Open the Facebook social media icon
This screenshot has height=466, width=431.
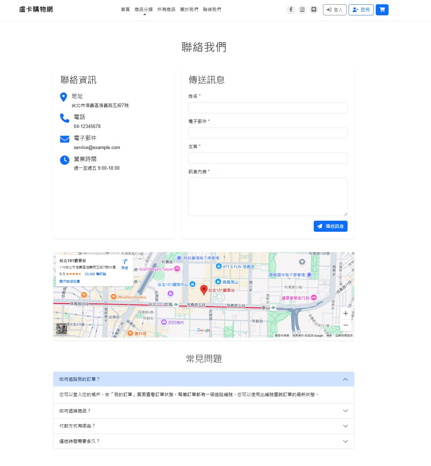291,10
